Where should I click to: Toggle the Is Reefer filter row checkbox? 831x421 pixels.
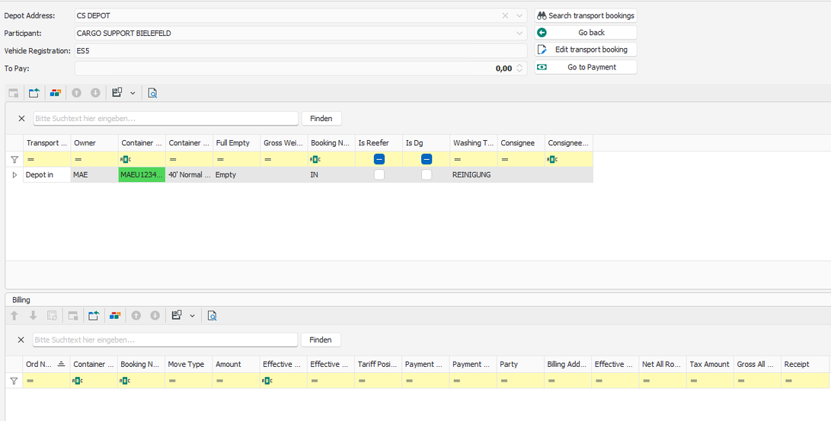click(x=379, y=159)
